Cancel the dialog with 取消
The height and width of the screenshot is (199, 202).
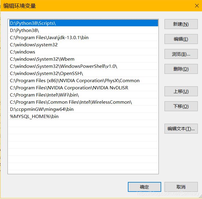coord(181,187)
